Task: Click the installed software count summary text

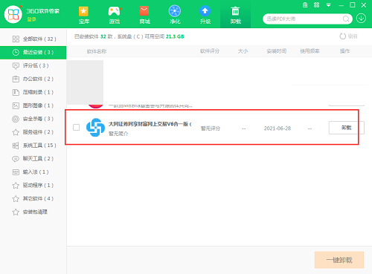Action: click(129, 36)
